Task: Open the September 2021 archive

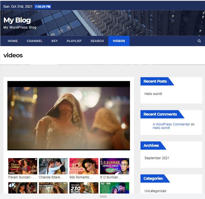Action: (x=157, y=158)
